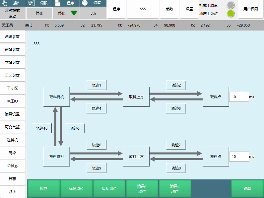The height and width of the screenshot is (198, 264).
Task: Click the speed gauge icon
Action: [x=85, y=3]
